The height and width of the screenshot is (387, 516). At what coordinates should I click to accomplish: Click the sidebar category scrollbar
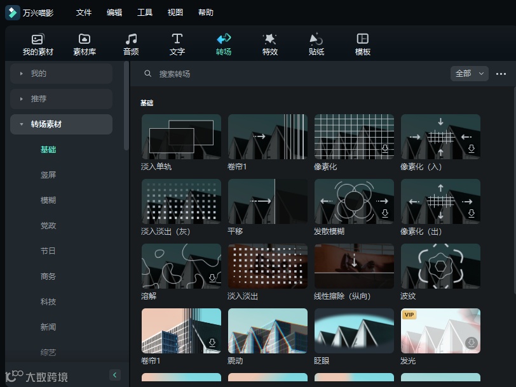click(x=126, y=106)
